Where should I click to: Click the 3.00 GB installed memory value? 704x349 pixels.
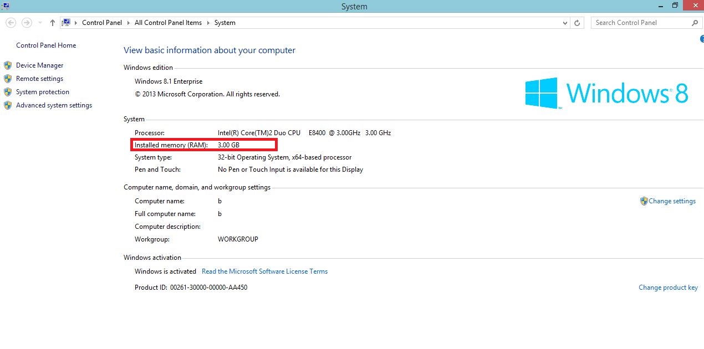click(228, 145)
